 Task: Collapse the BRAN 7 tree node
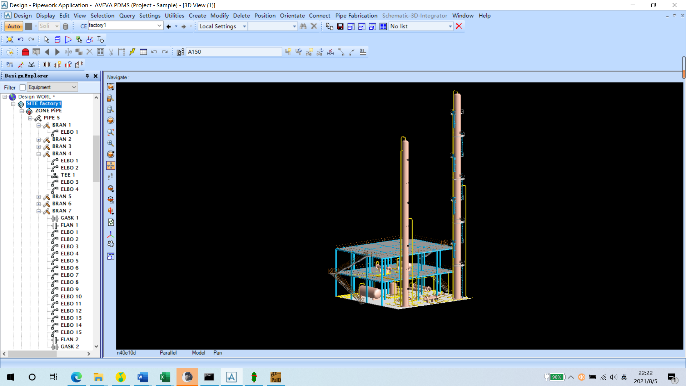click(39, 211)
